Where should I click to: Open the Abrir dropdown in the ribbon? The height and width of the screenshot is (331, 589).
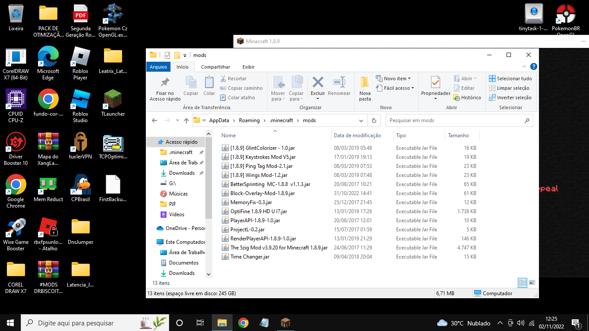466,79
